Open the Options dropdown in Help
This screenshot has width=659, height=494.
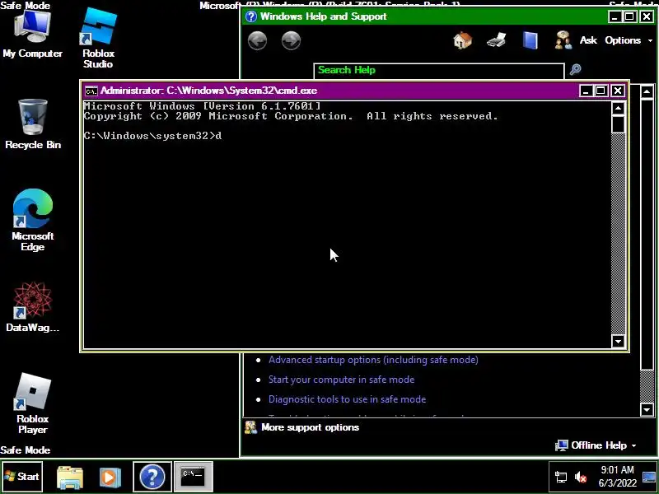(x=629, y=40)
